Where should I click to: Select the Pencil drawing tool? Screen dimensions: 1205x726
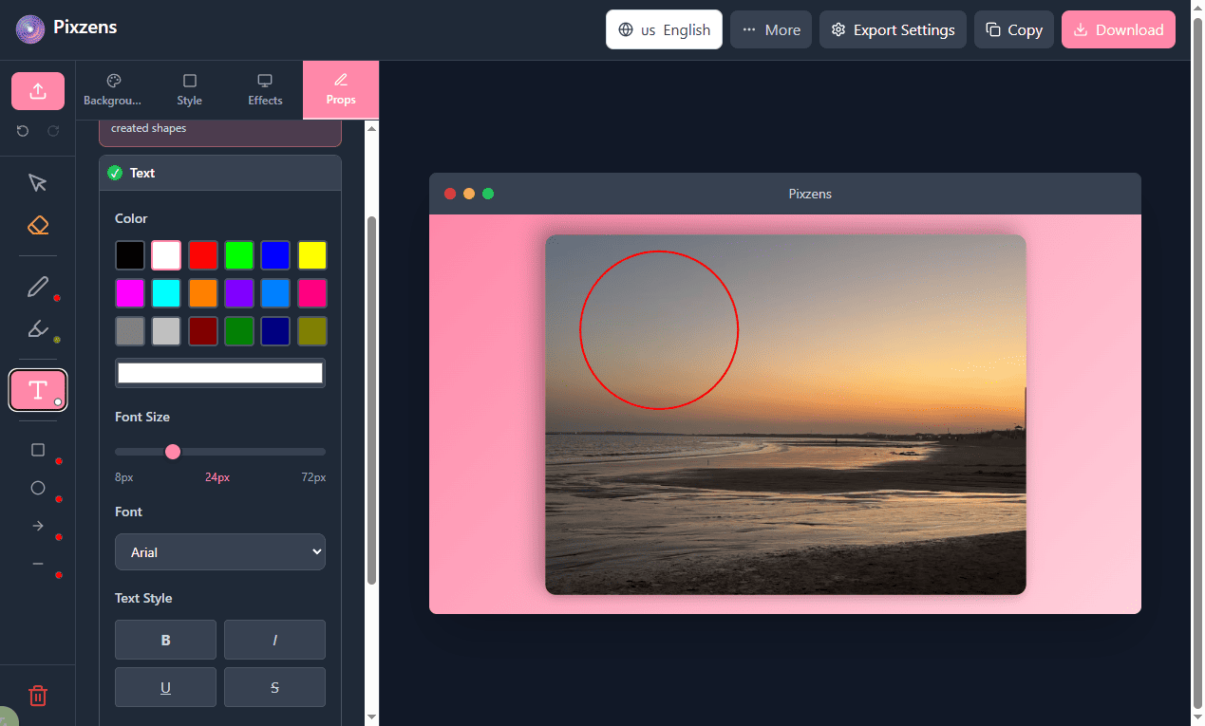click(37, 286)
